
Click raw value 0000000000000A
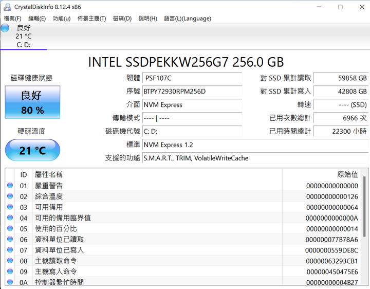332,218
